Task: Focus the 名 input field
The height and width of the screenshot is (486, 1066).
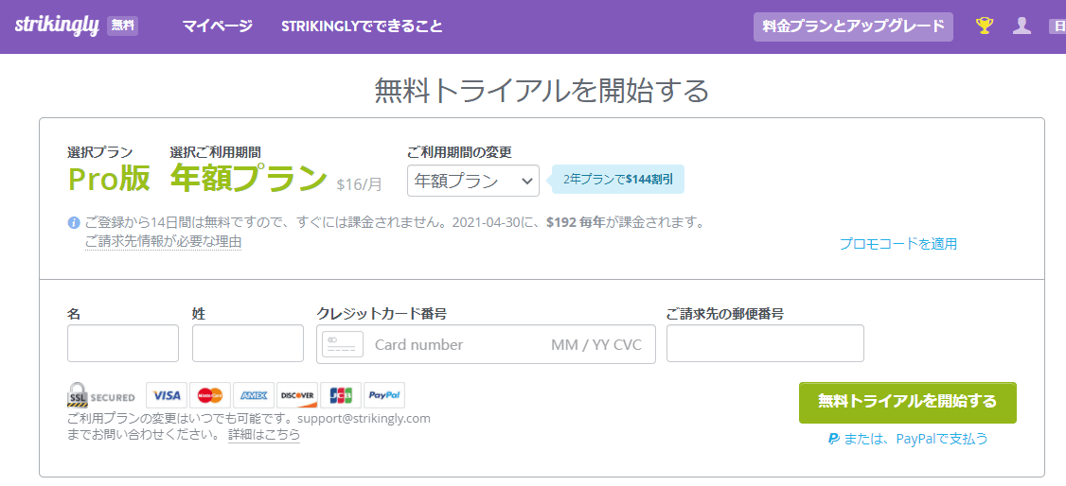Action: tap(123, 343)
